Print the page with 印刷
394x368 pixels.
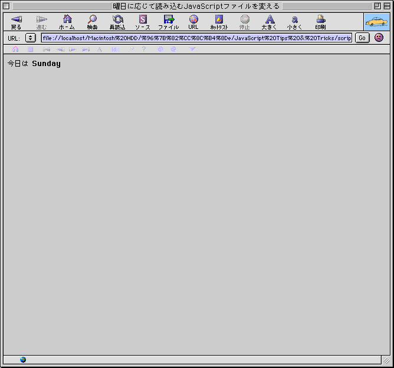(321, 22)
